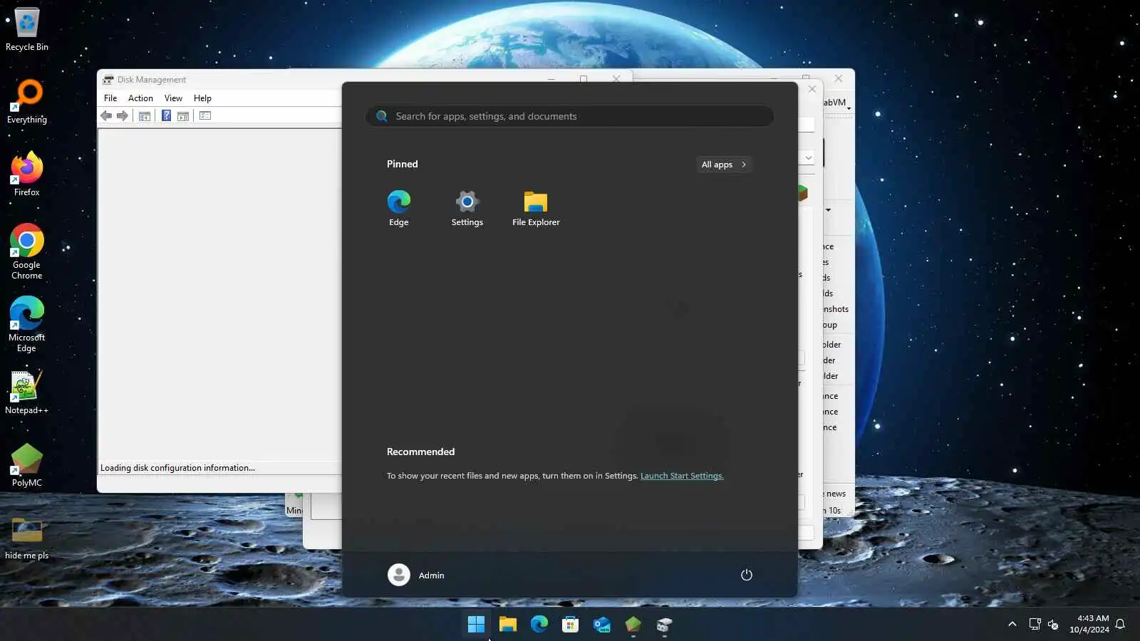The width and height of the screenshot is (1140, 641).
Task: Open Outlook from the taskbar
Action: tap(601, 625)
